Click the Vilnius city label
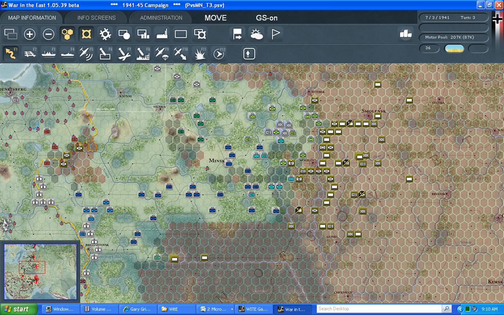 point(159,107)
